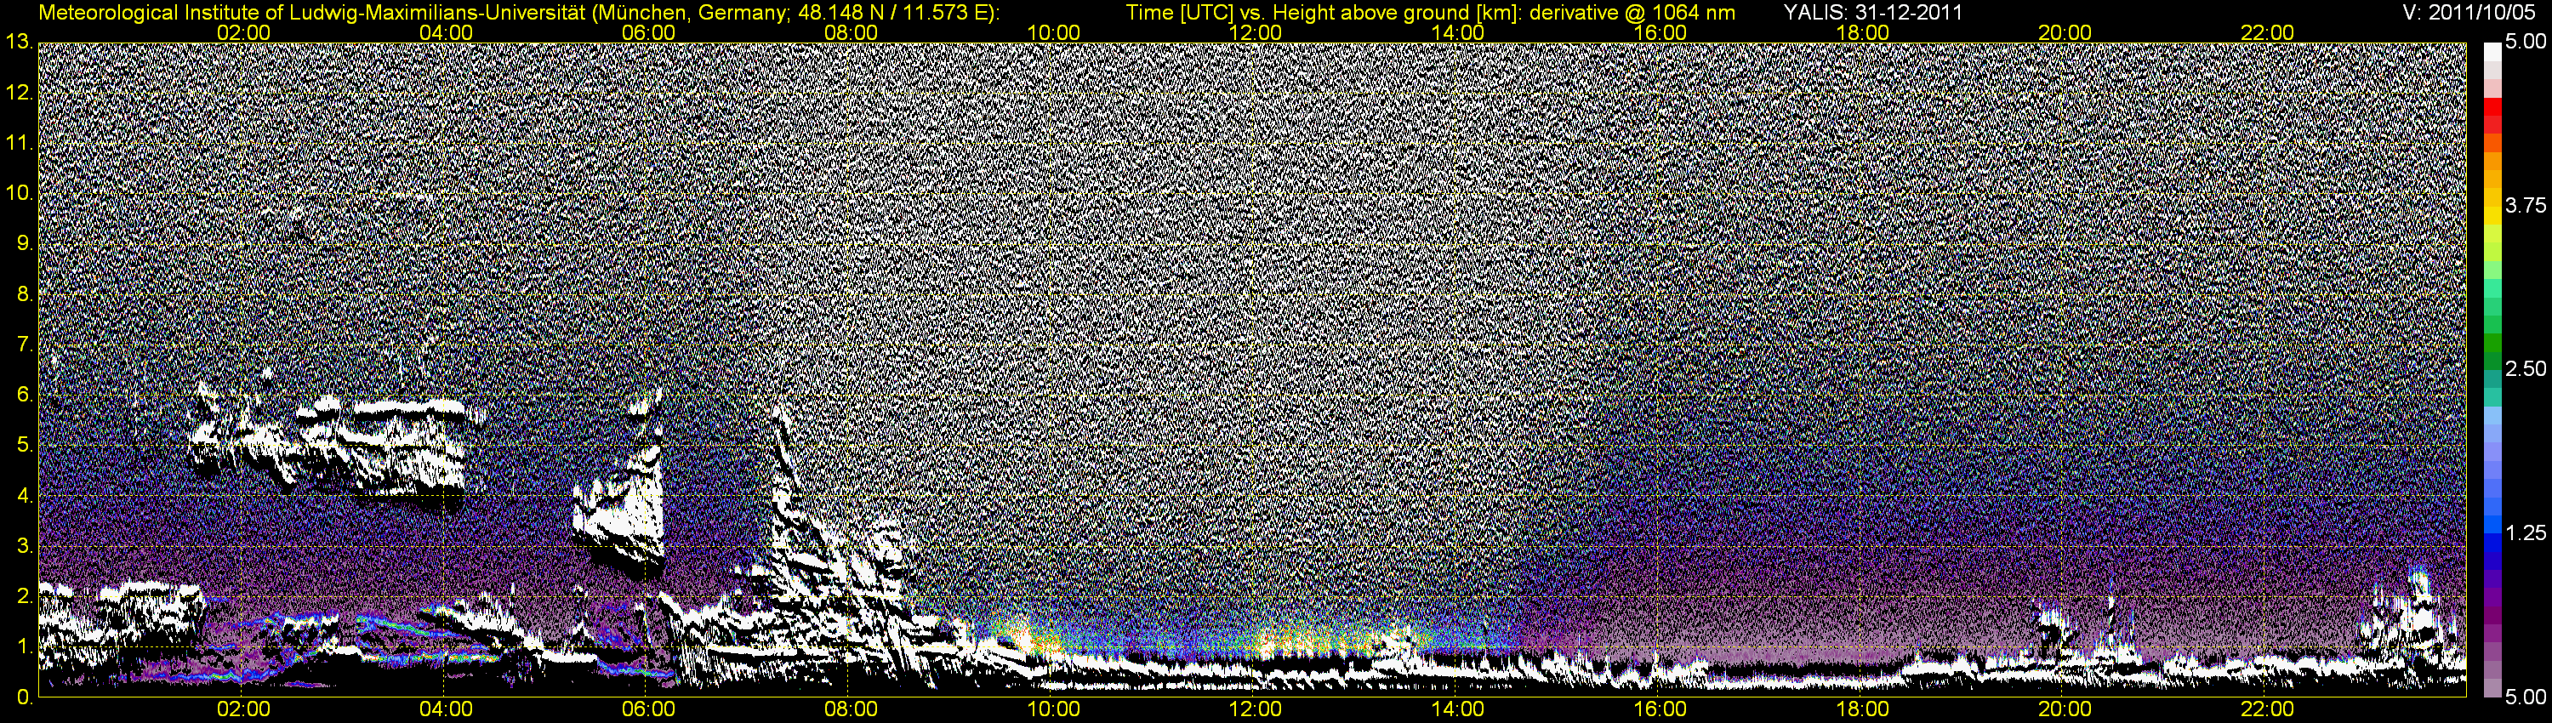Viewport: 2552px width, 723px height.
Task: Click the Meteorological Institute Ludwig-Maximilians-Universität title text
Action: [x=518, y=13]
